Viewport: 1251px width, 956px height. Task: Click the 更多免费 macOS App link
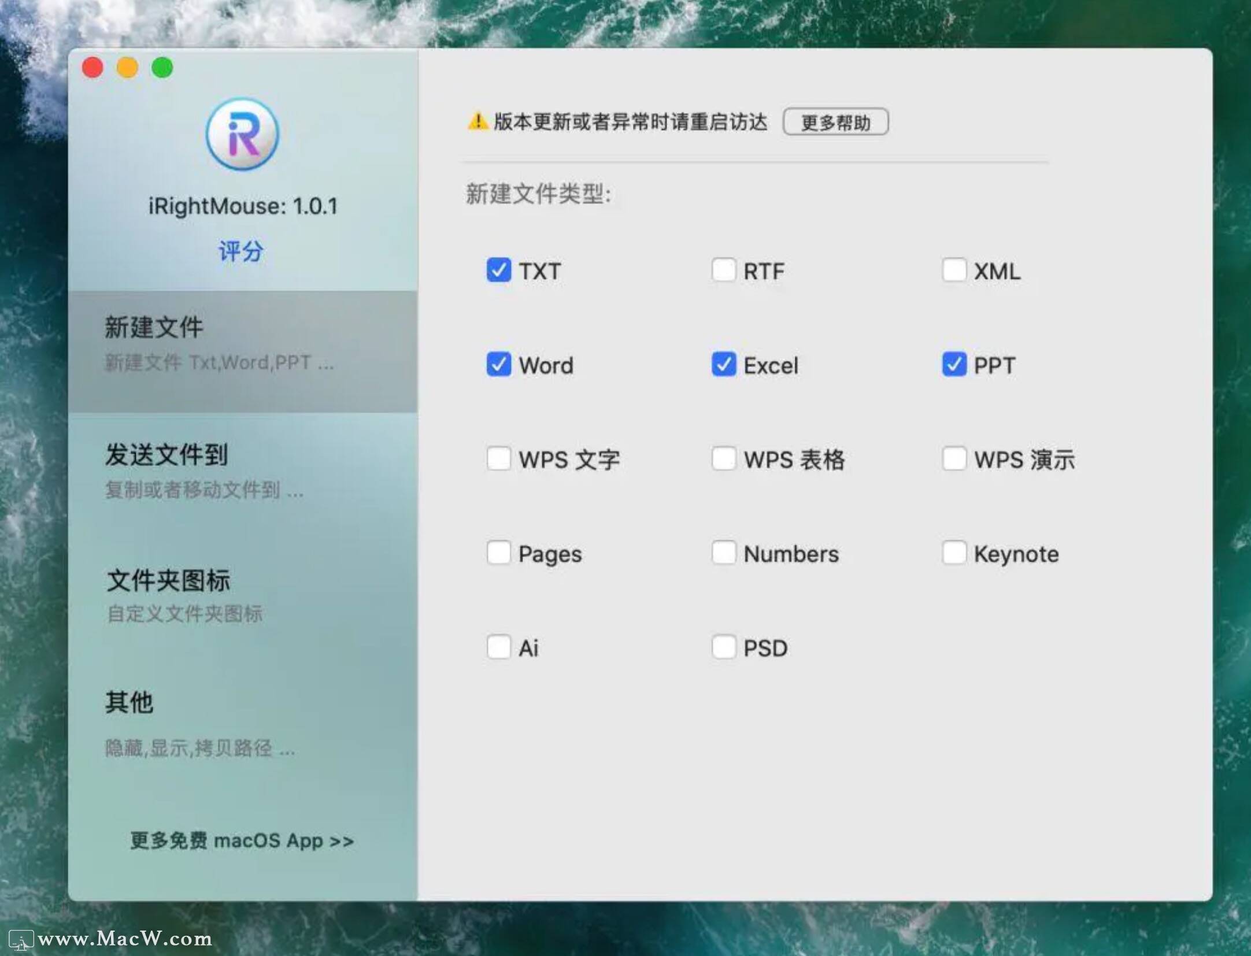[242, 840]
